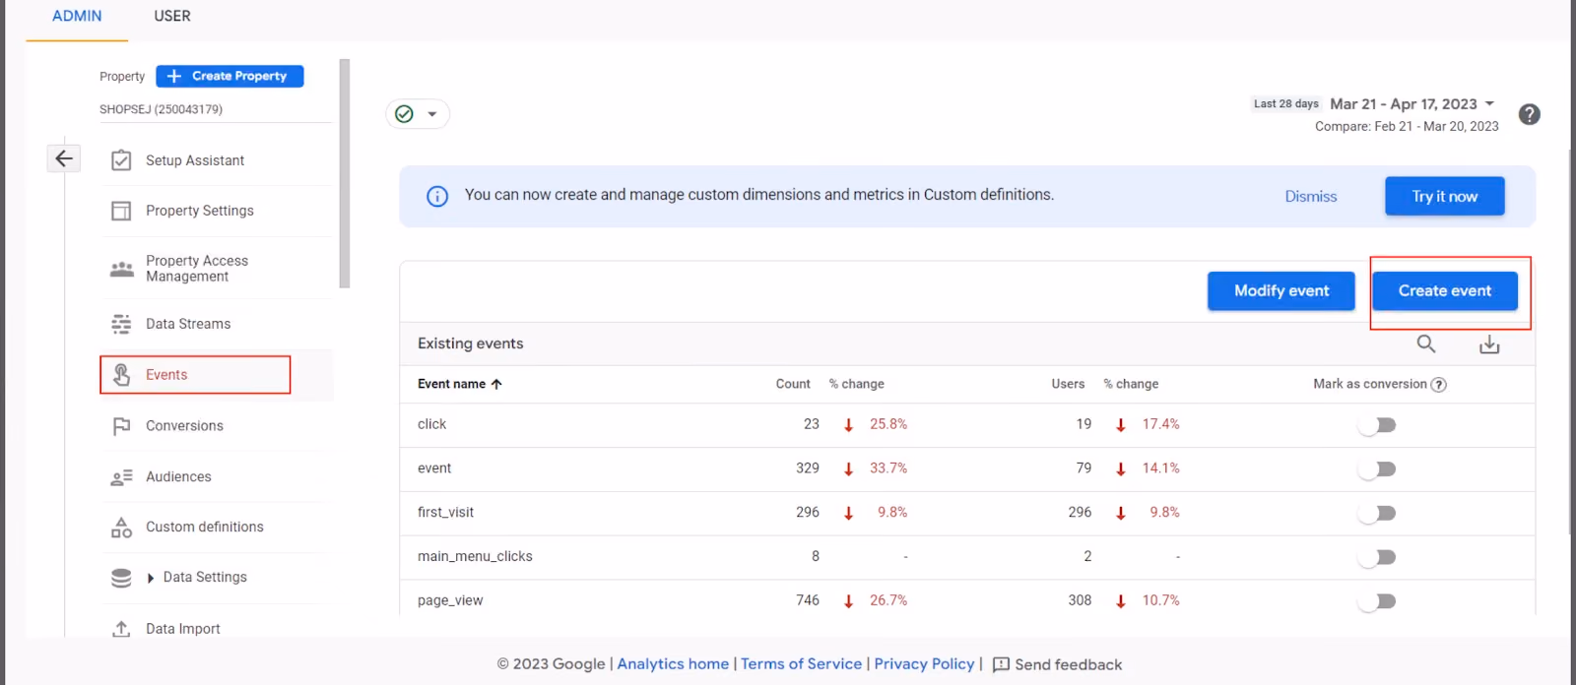Mark first_visit as conversion
This screenshot has height=685, width=1576.
tap(1377, 514)
